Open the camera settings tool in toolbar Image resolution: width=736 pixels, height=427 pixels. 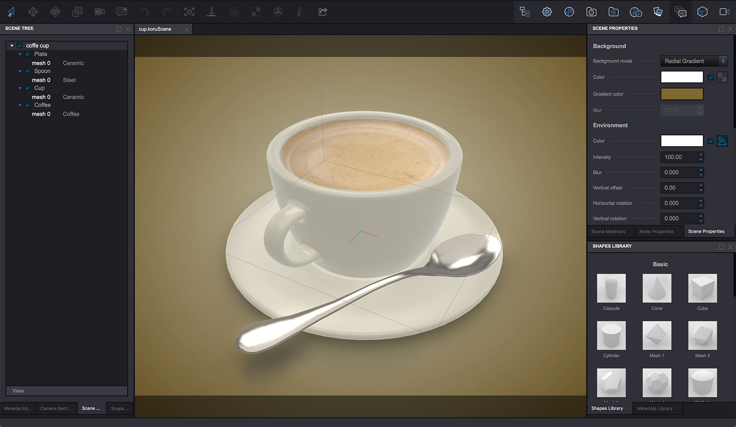tap(100, 11)
